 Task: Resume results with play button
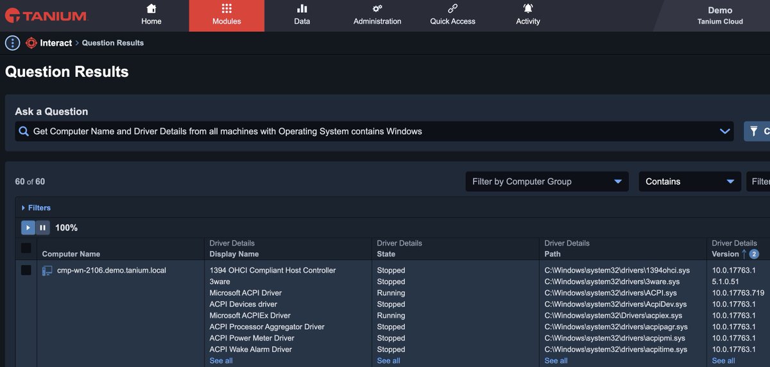(x=28, y=228)
